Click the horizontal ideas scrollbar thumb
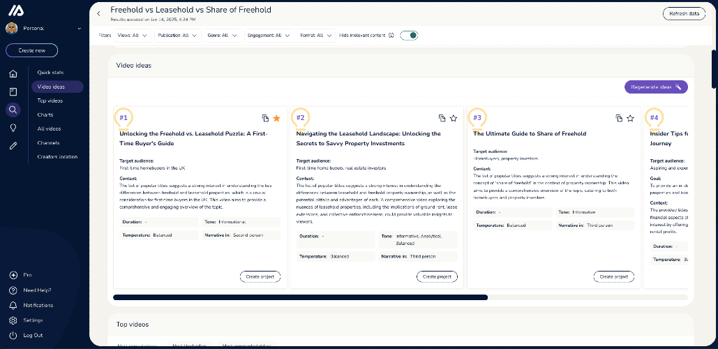 pos(300,297)
